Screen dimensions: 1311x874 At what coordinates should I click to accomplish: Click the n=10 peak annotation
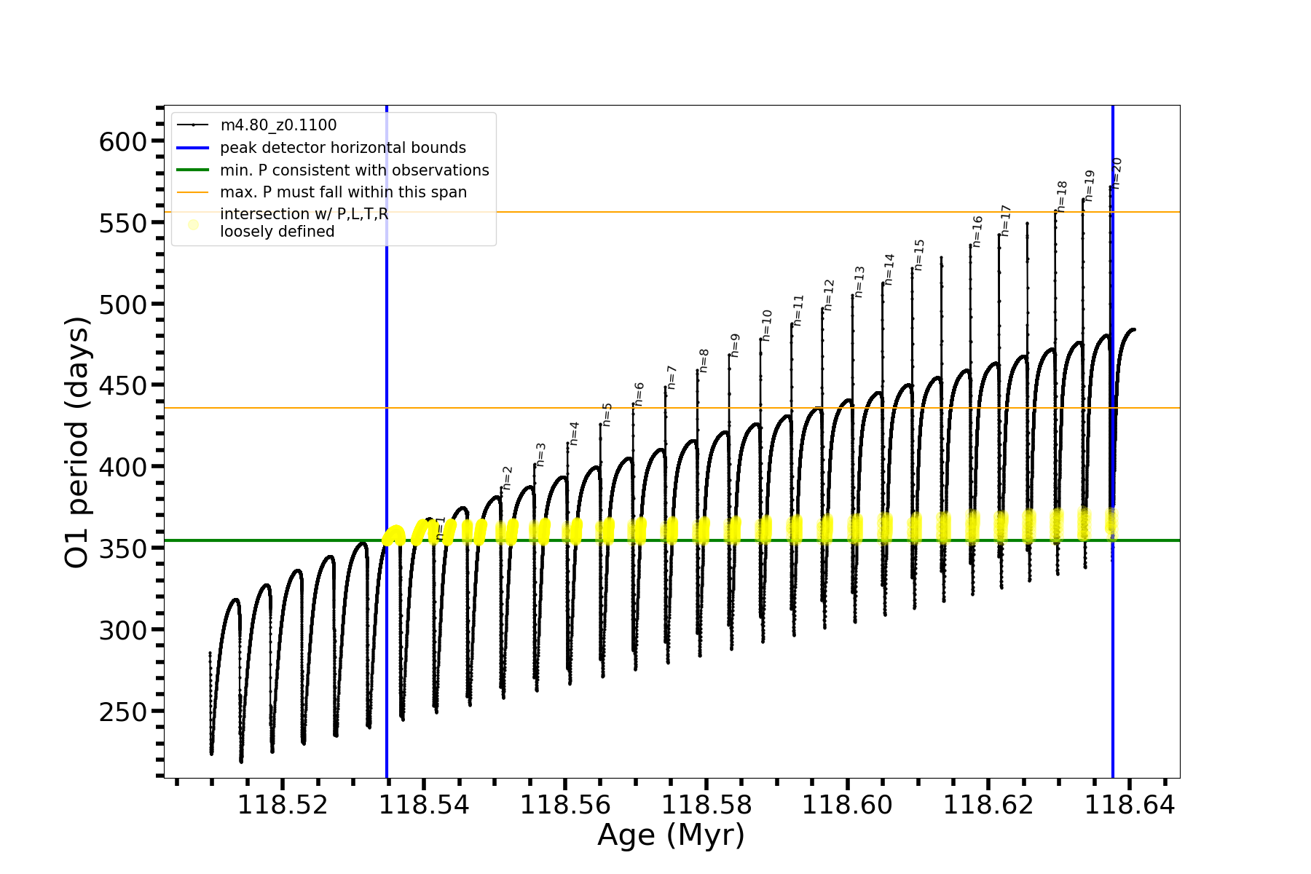coord(766,326)
